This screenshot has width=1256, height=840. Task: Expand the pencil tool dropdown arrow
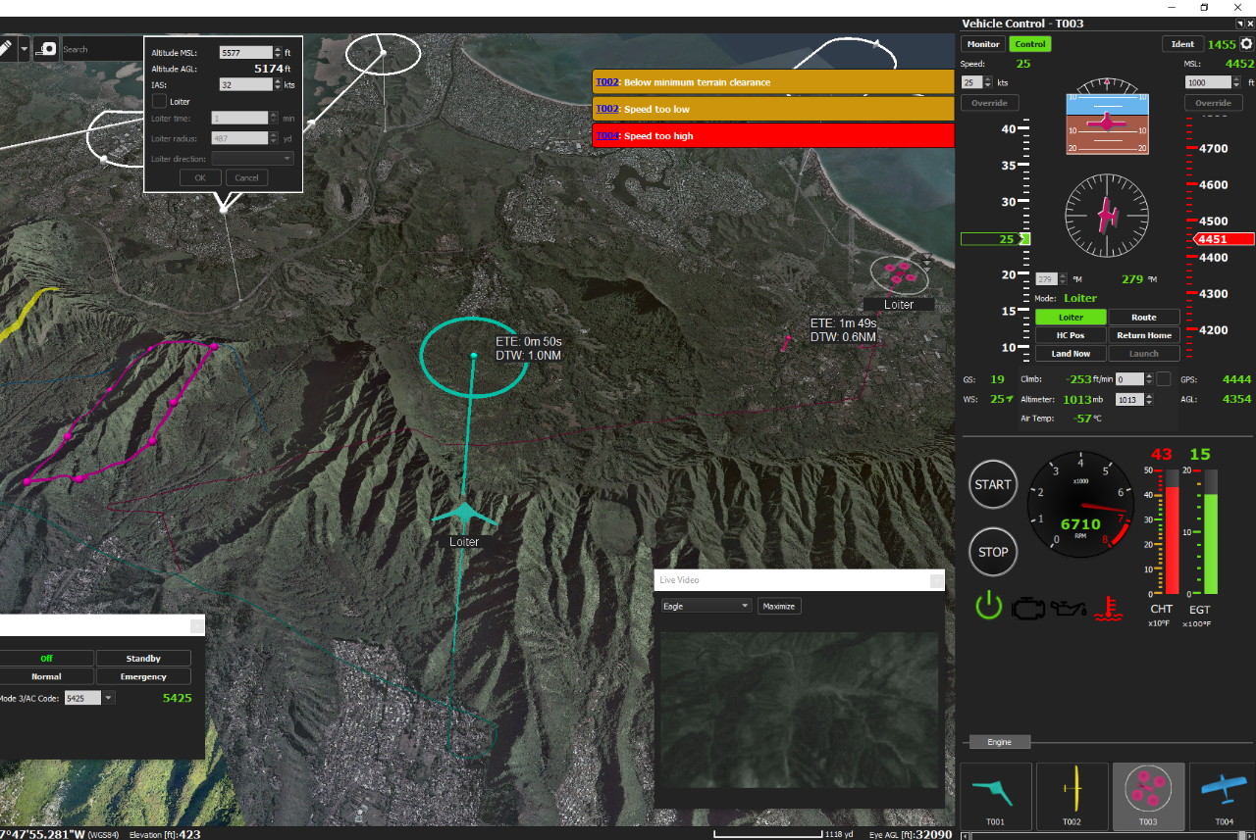coord(24,48)
